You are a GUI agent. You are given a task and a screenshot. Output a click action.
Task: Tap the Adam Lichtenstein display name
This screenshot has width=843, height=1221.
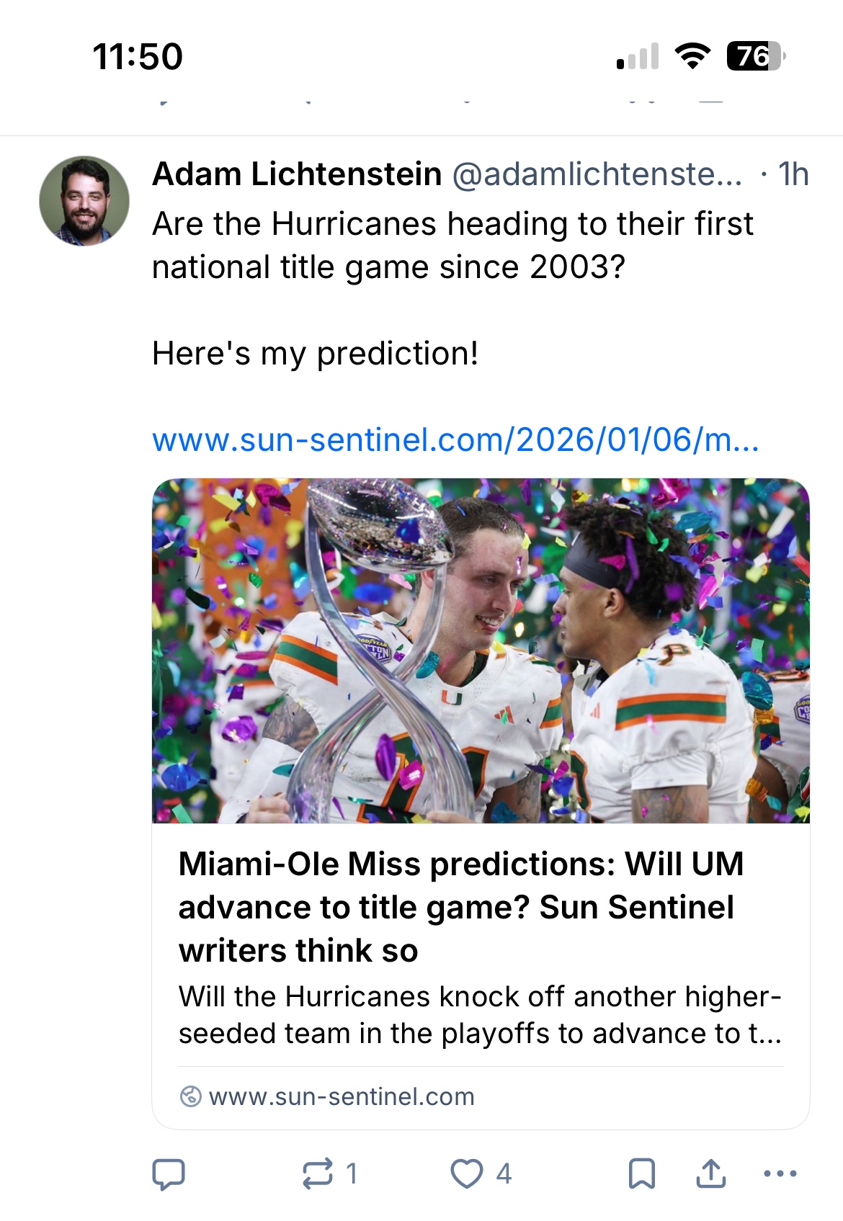(297, 174)
